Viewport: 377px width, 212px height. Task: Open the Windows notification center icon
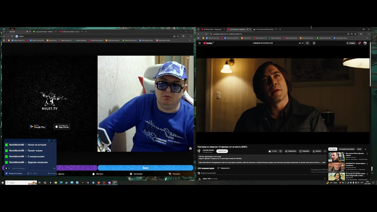[x=373, y=183]
